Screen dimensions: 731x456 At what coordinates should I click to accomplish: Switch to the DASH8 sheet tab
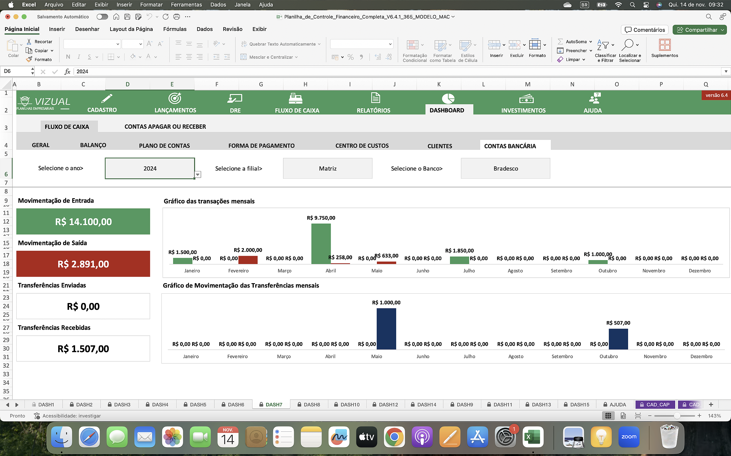[x=309, y=404]
